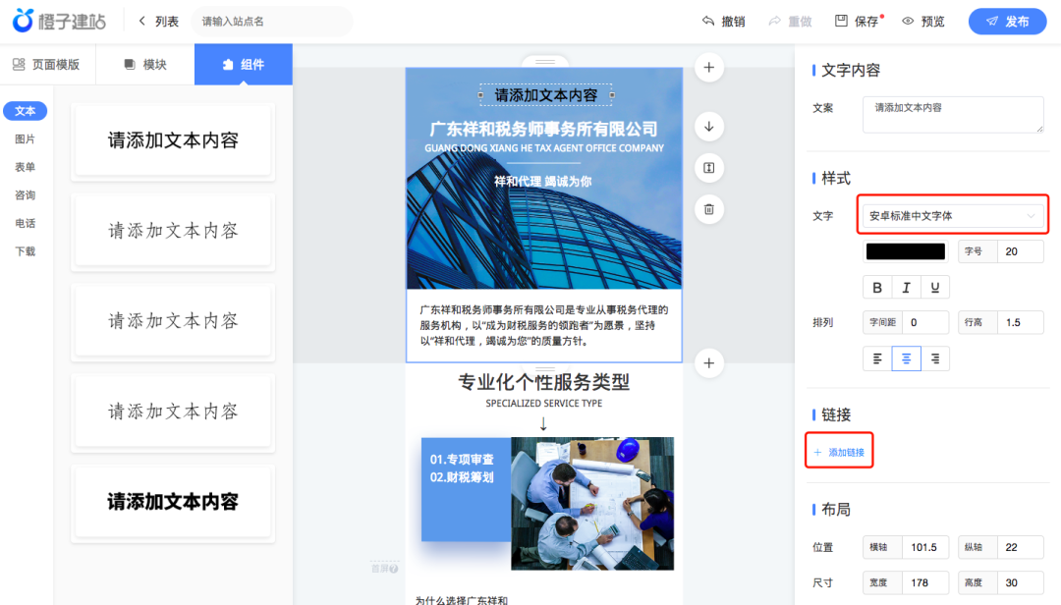The image size is (1061, 605).
Task: Save the page with 保存
Action: (x=858, y=22)
